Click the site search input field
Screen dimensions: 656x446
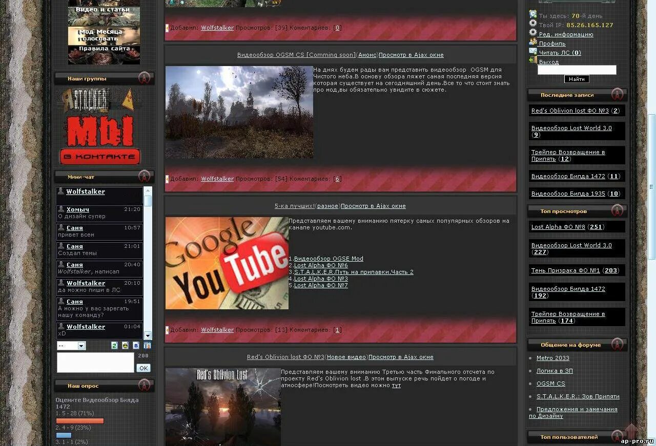click(577, 70)
